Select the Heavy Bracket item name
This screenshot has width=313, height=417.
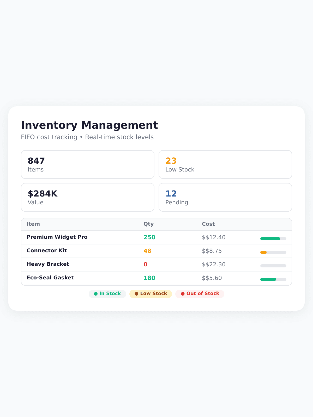click(48, 264)
